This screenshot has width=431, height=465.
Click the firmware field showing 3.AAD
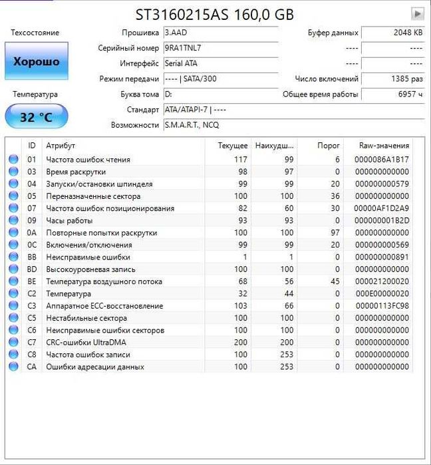[219, 33]
